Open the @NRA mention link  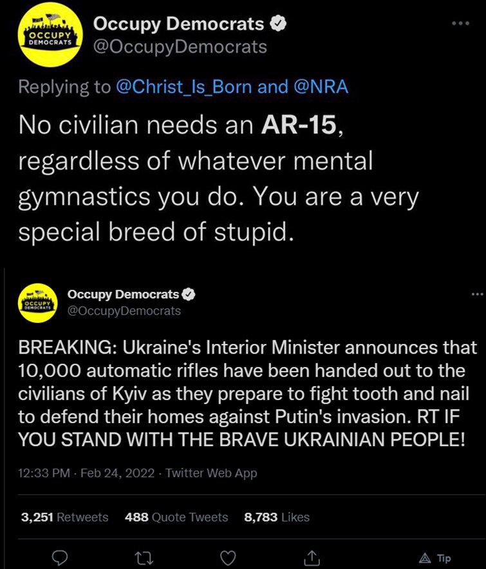(x=321, y=87)
